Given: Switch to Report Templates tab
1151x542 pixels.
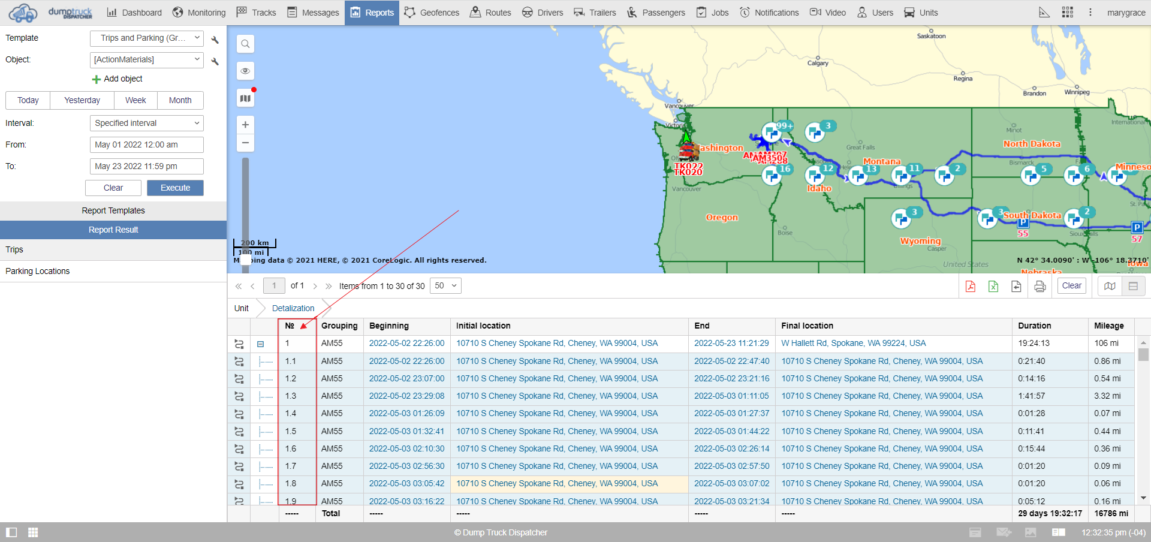Looking at the screenshot, I should (x=113, y=210).
